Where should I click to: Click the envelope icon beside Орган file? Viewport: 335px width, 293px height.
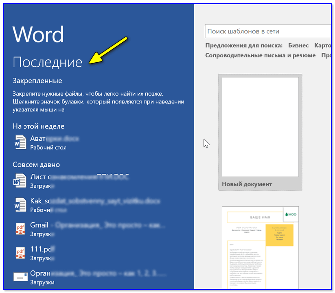pos(20,277)
